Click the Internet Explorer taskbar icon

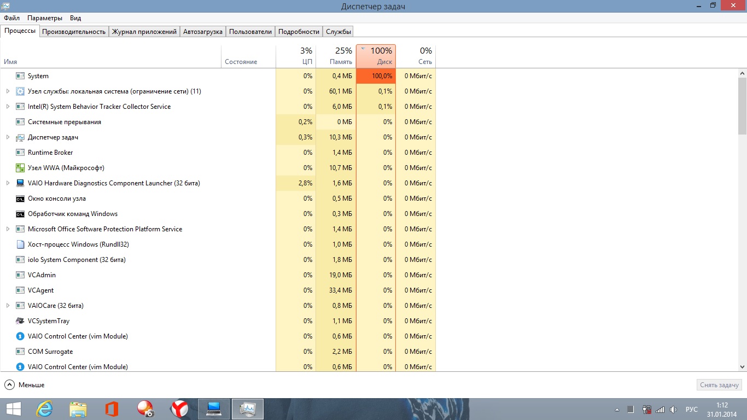pos(44,409)
